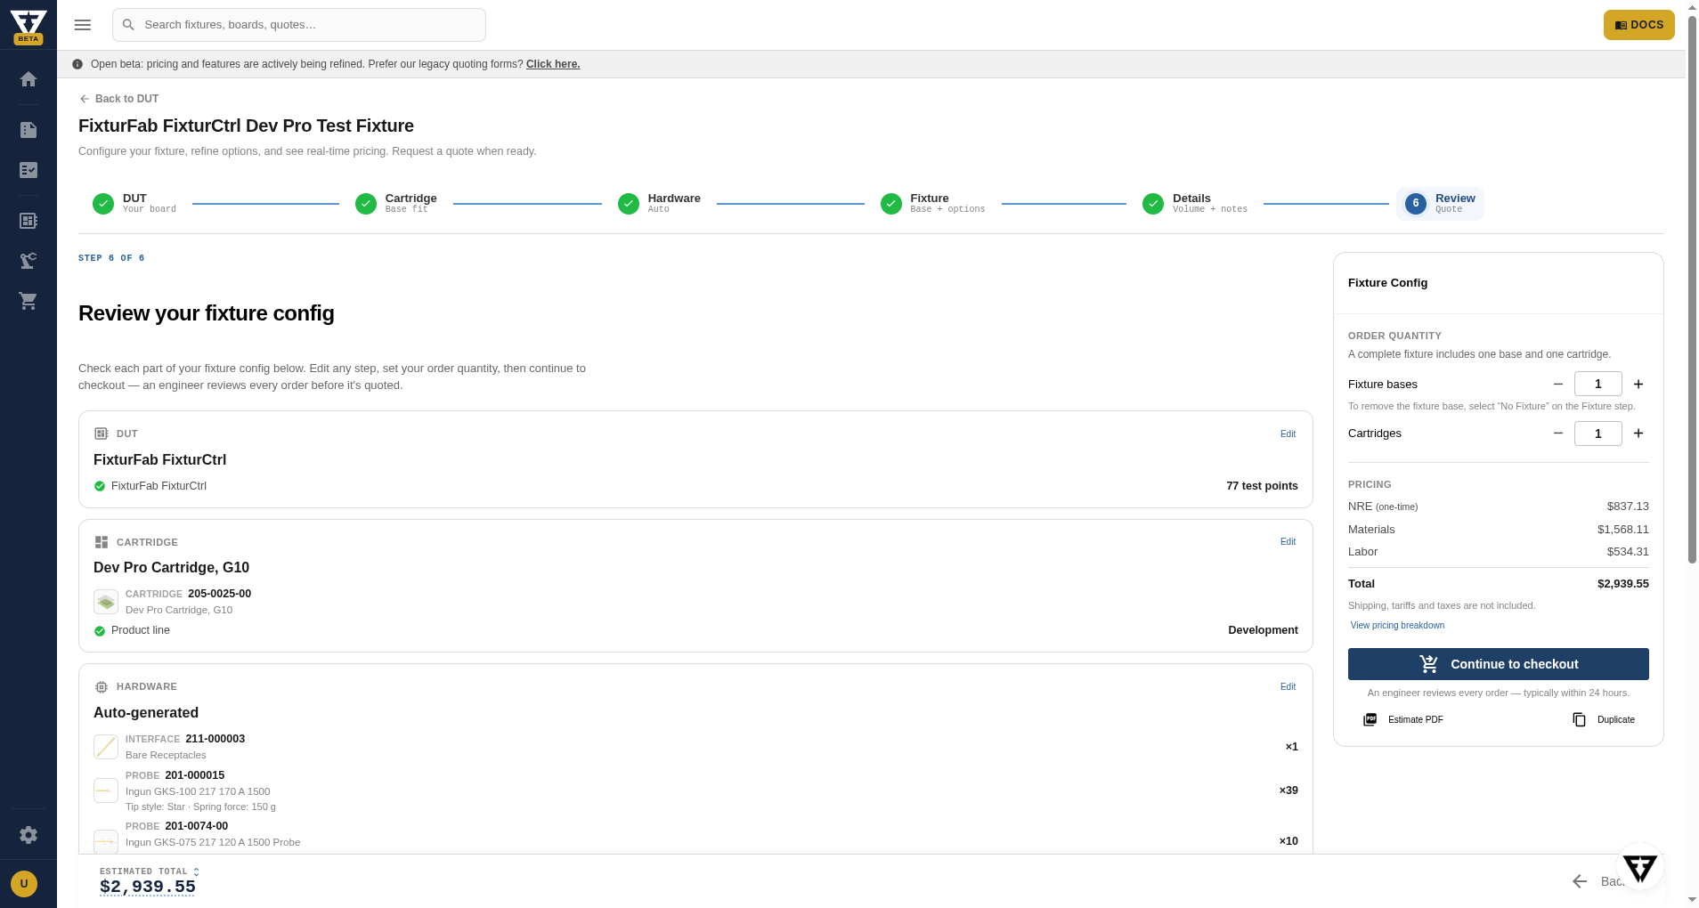This screenshot has width=1699, height=908.
Task: Click the Bare Receptacles interface thumbnail
Action: tap(106, 747)
